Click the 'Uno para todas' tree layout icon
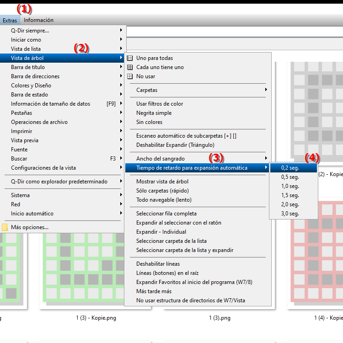The image size is (343, 343). 130,58
